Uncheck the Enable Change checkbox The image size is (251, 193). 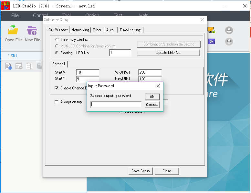[57, 88]
